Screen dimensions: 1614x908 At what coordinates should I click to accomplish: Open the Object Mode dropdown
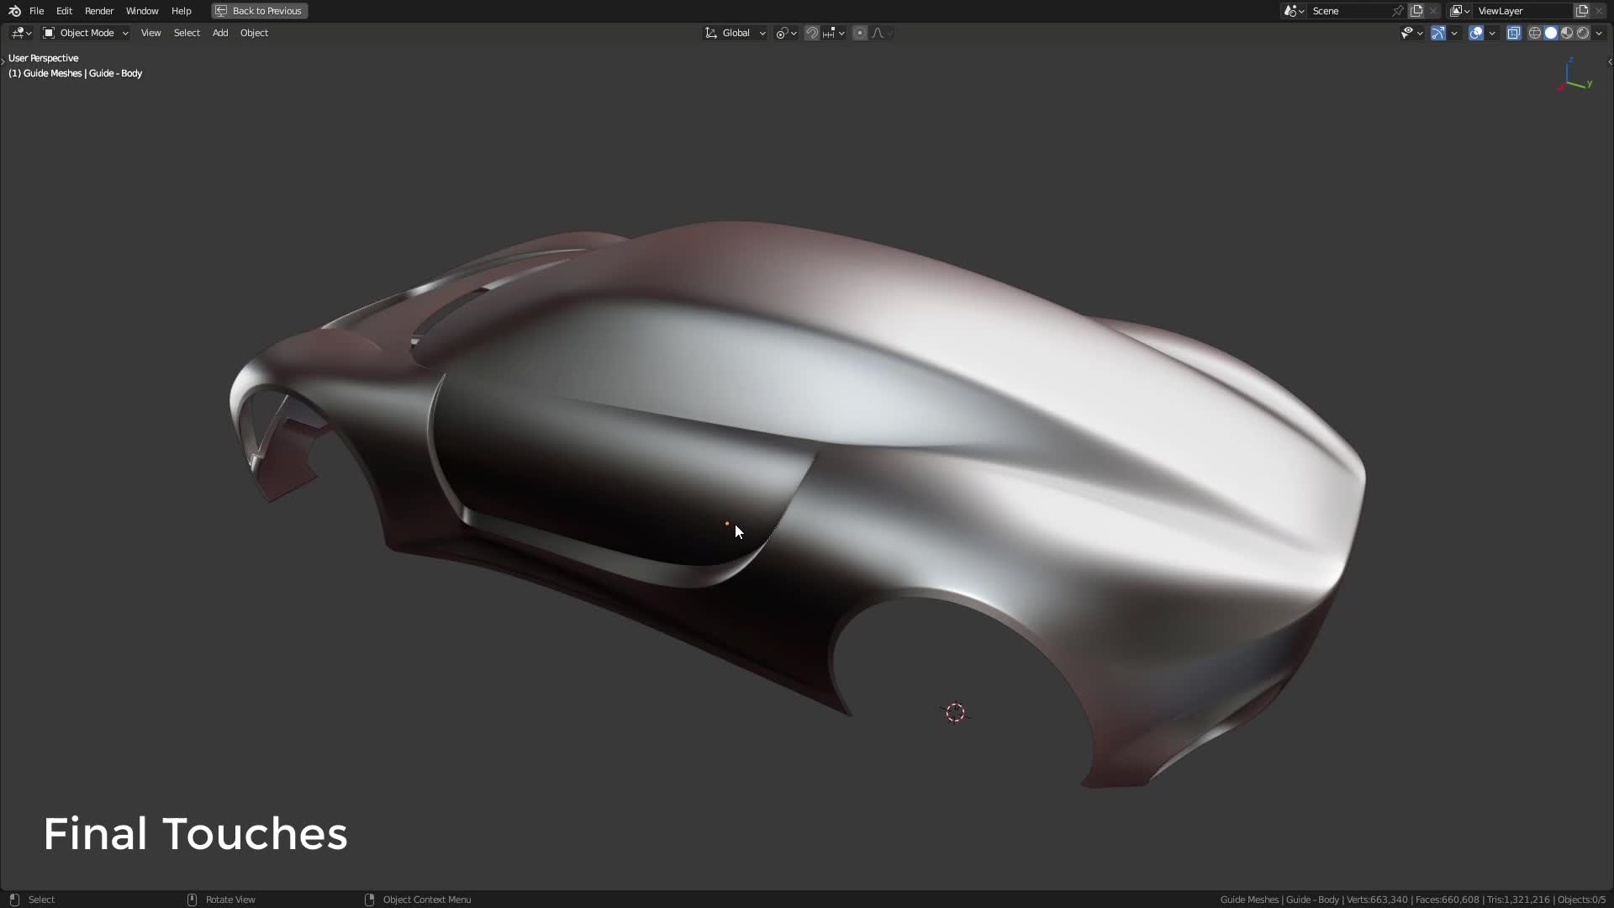(86, 33)
